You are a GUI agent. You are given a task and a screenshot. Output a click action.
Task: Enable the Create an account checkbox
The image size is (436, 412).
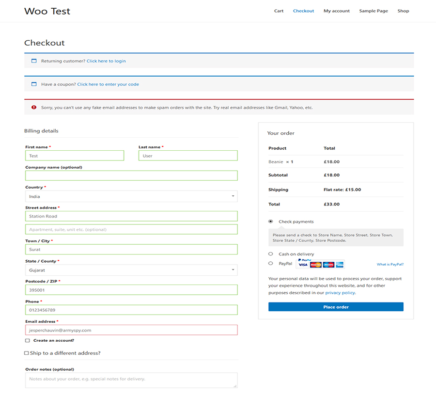tap(28, 341)
